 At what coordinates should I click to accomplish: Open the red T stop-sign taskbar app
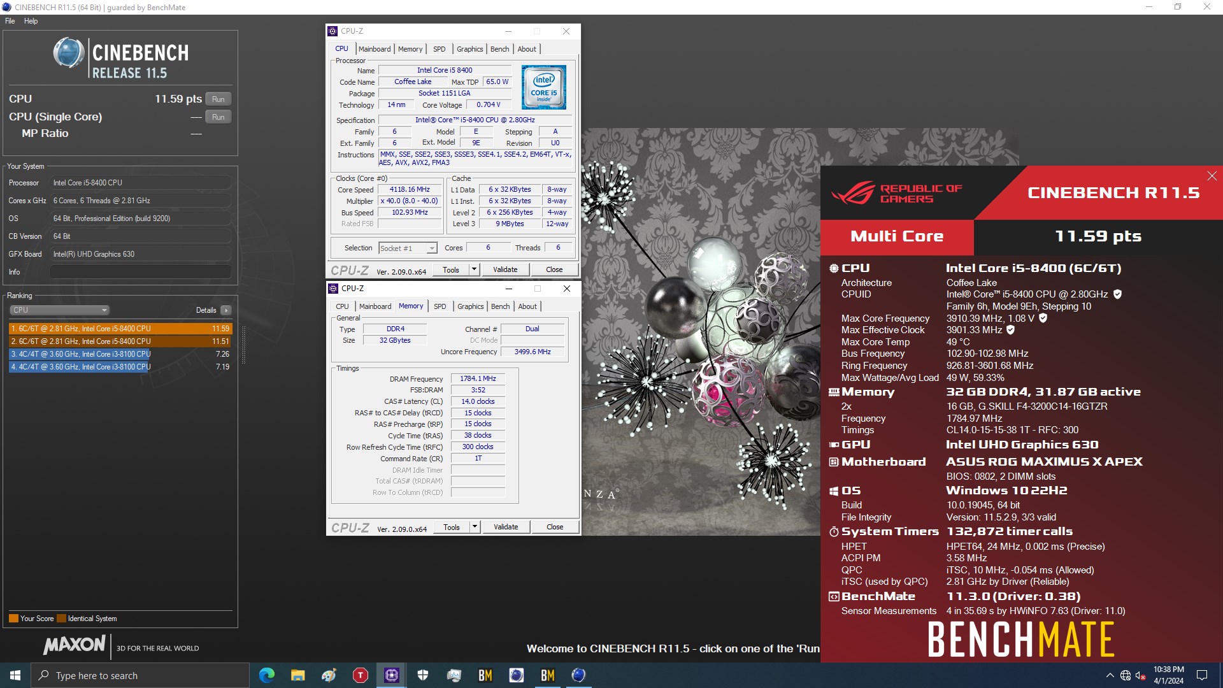(x=360, y=675)
